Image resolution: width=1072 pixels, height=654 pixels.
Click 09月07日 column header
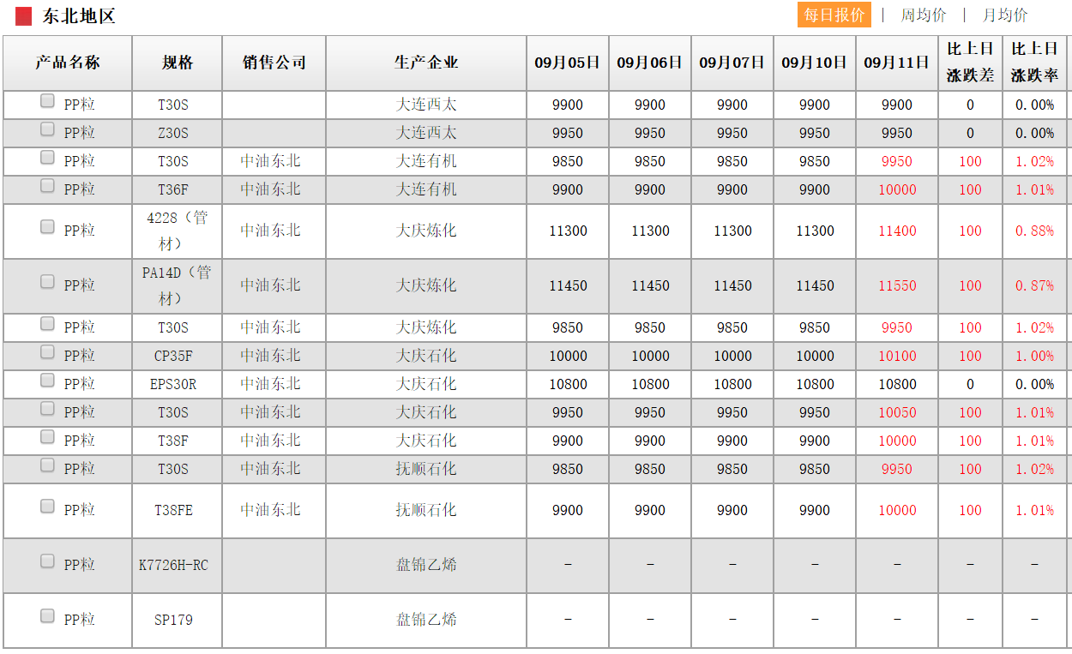click(x=732, y=63)
